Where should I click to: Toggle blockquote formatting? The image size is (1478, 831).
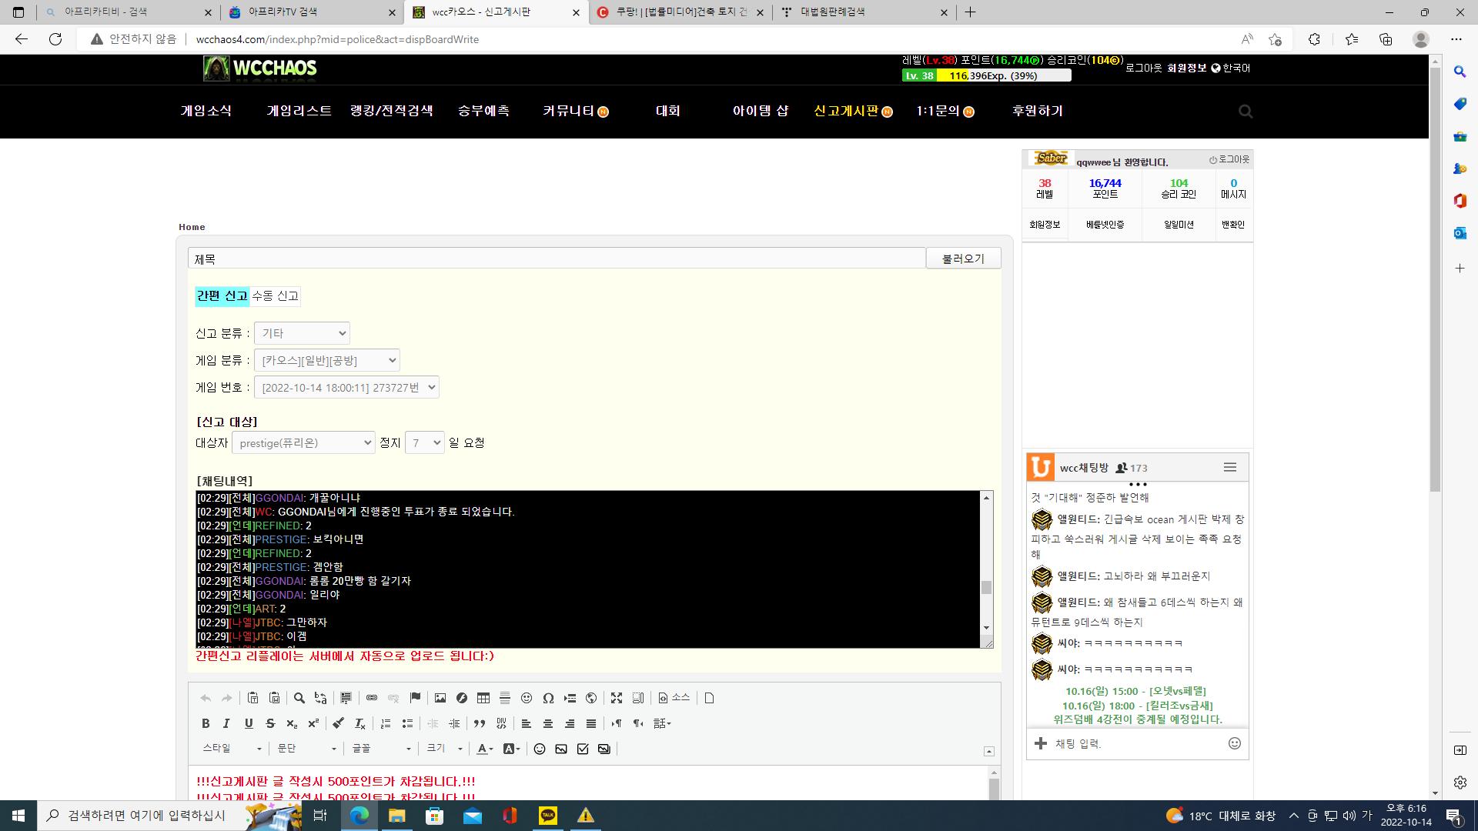[x=480, y=723]
